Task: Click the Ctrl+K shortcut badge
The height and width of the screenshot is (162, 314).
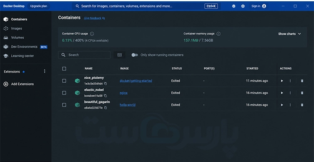Action: [211, 6]
